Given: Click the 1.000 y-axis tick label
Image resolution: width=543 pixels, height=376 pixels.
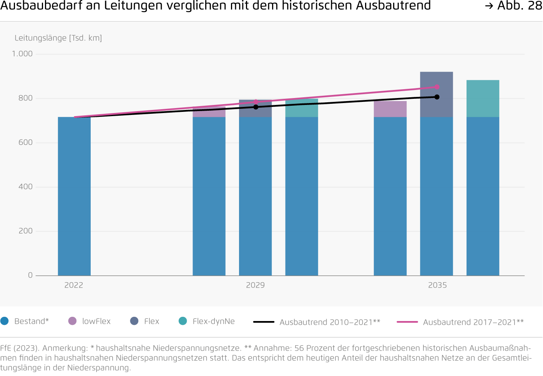Looking at the screenshot, I should (x=22, y=54).
